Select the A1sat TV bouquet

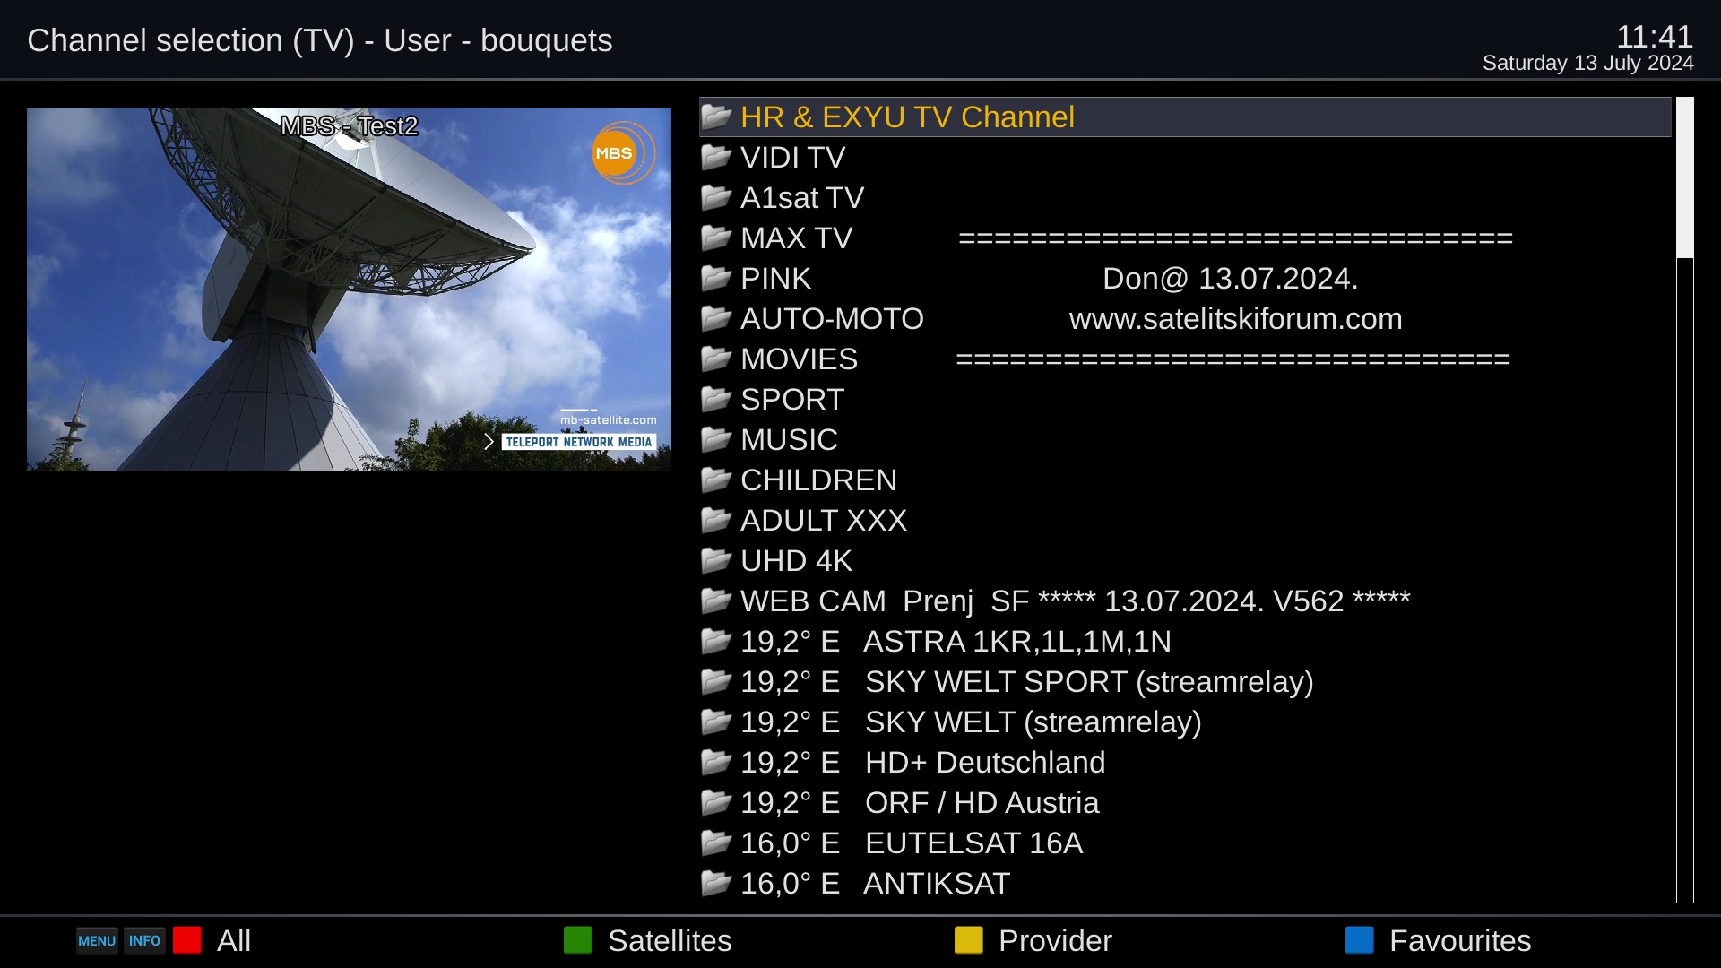pyautogui.click(x=801, y=198)
